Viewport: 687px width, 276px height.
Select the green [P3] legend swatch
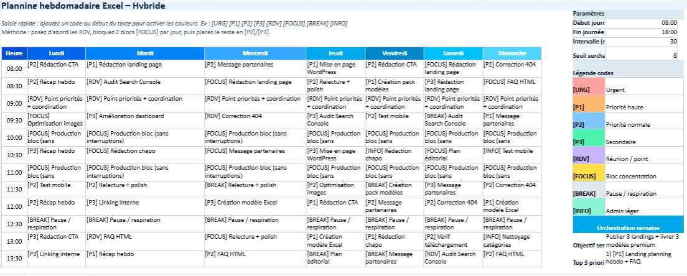coord(587,142)
